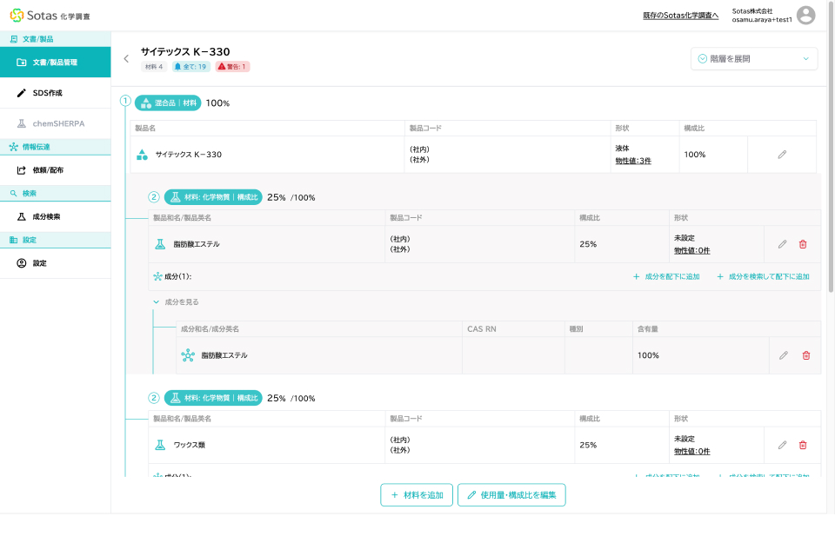Click the 成分(1): label under 脂肪酸エステル

click(177, 276)
